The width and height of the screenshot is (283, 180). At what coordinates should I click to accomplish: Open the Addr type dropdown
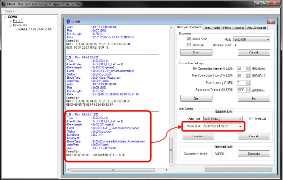pyautogui.click(x=223, y=119)
